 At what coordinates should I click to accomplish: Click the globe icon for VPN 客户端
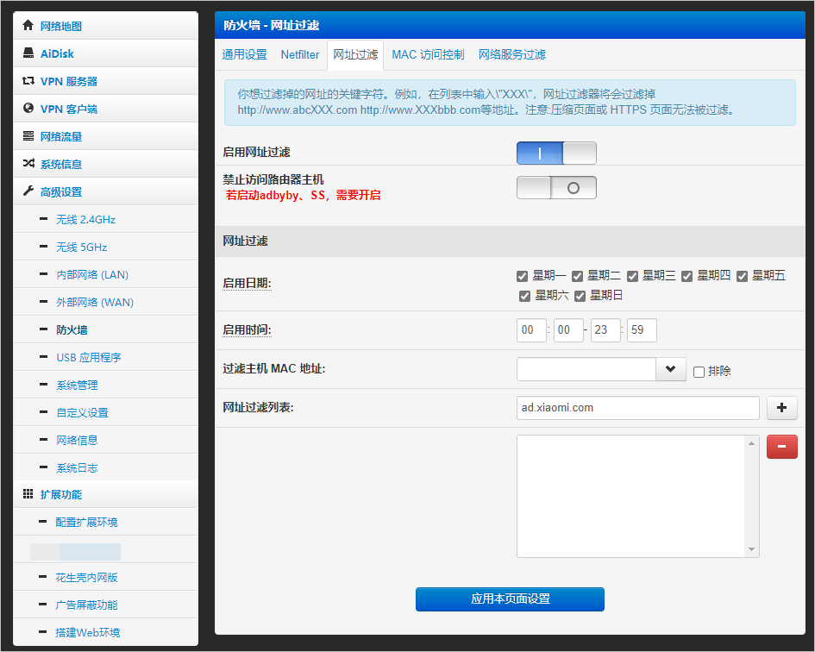tap(28, 109)
